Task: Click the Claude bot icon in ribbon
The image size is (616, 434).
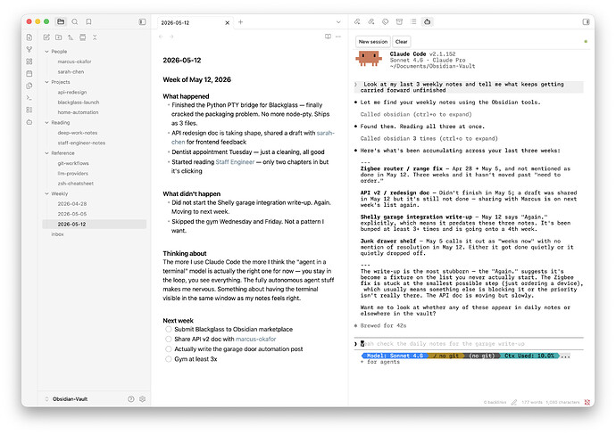Action: pos(29,122)
